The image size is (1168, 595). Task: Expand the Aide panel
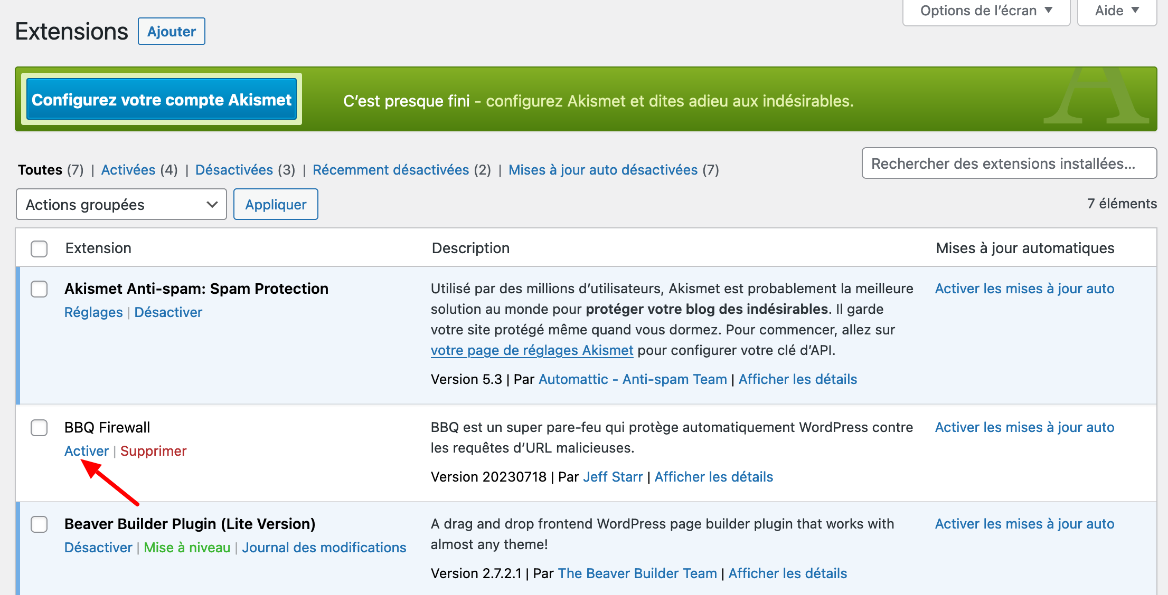coord(1116,10)
